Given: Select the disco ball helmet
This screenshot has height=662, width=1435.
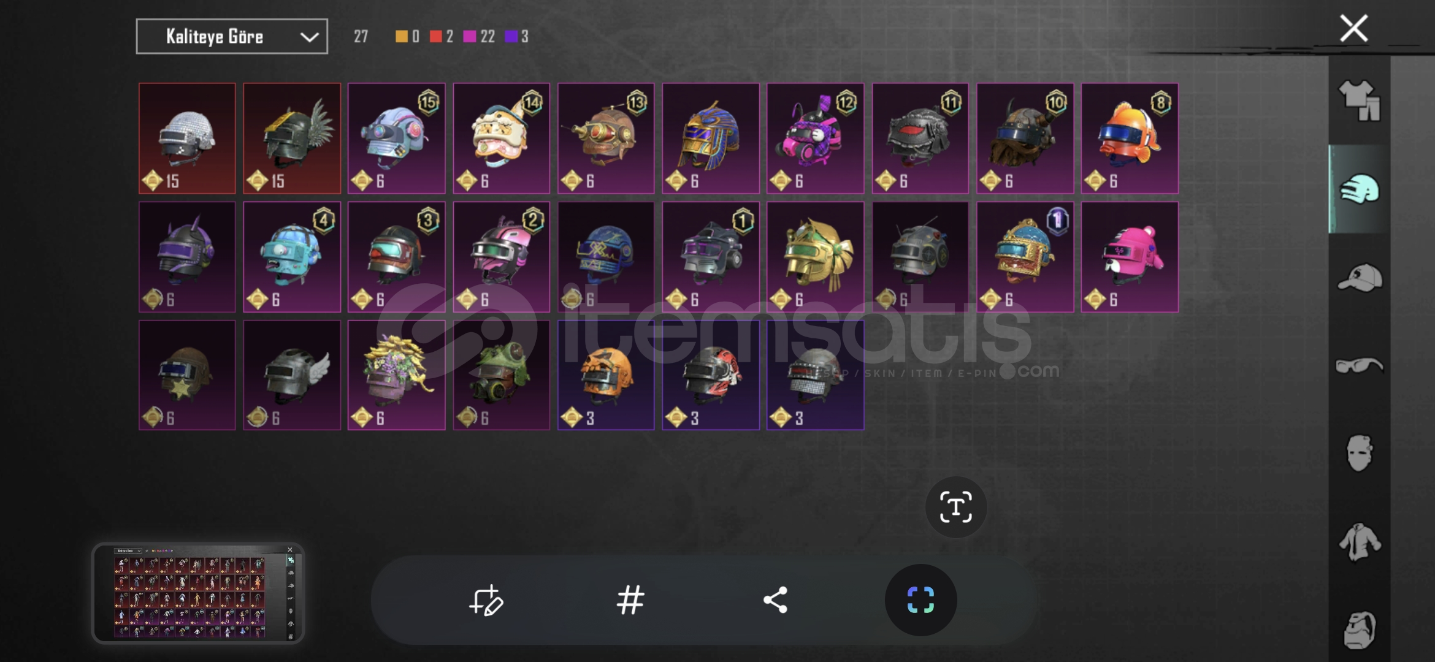Looking at the screenshot, I should (x=187, y=139).
